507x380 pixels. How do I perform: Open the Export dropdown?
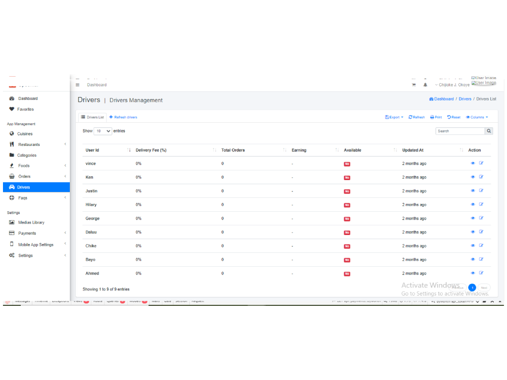click(x=394, y=117)
